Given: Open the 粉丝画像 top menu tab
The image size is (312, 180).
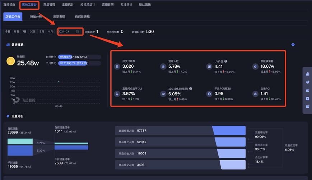Looking at the screenshot, I should [145, 5].
